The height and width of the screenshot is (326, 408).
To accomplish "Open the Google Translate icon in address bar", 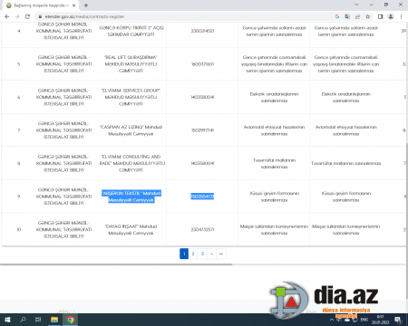I will point(347,16).
